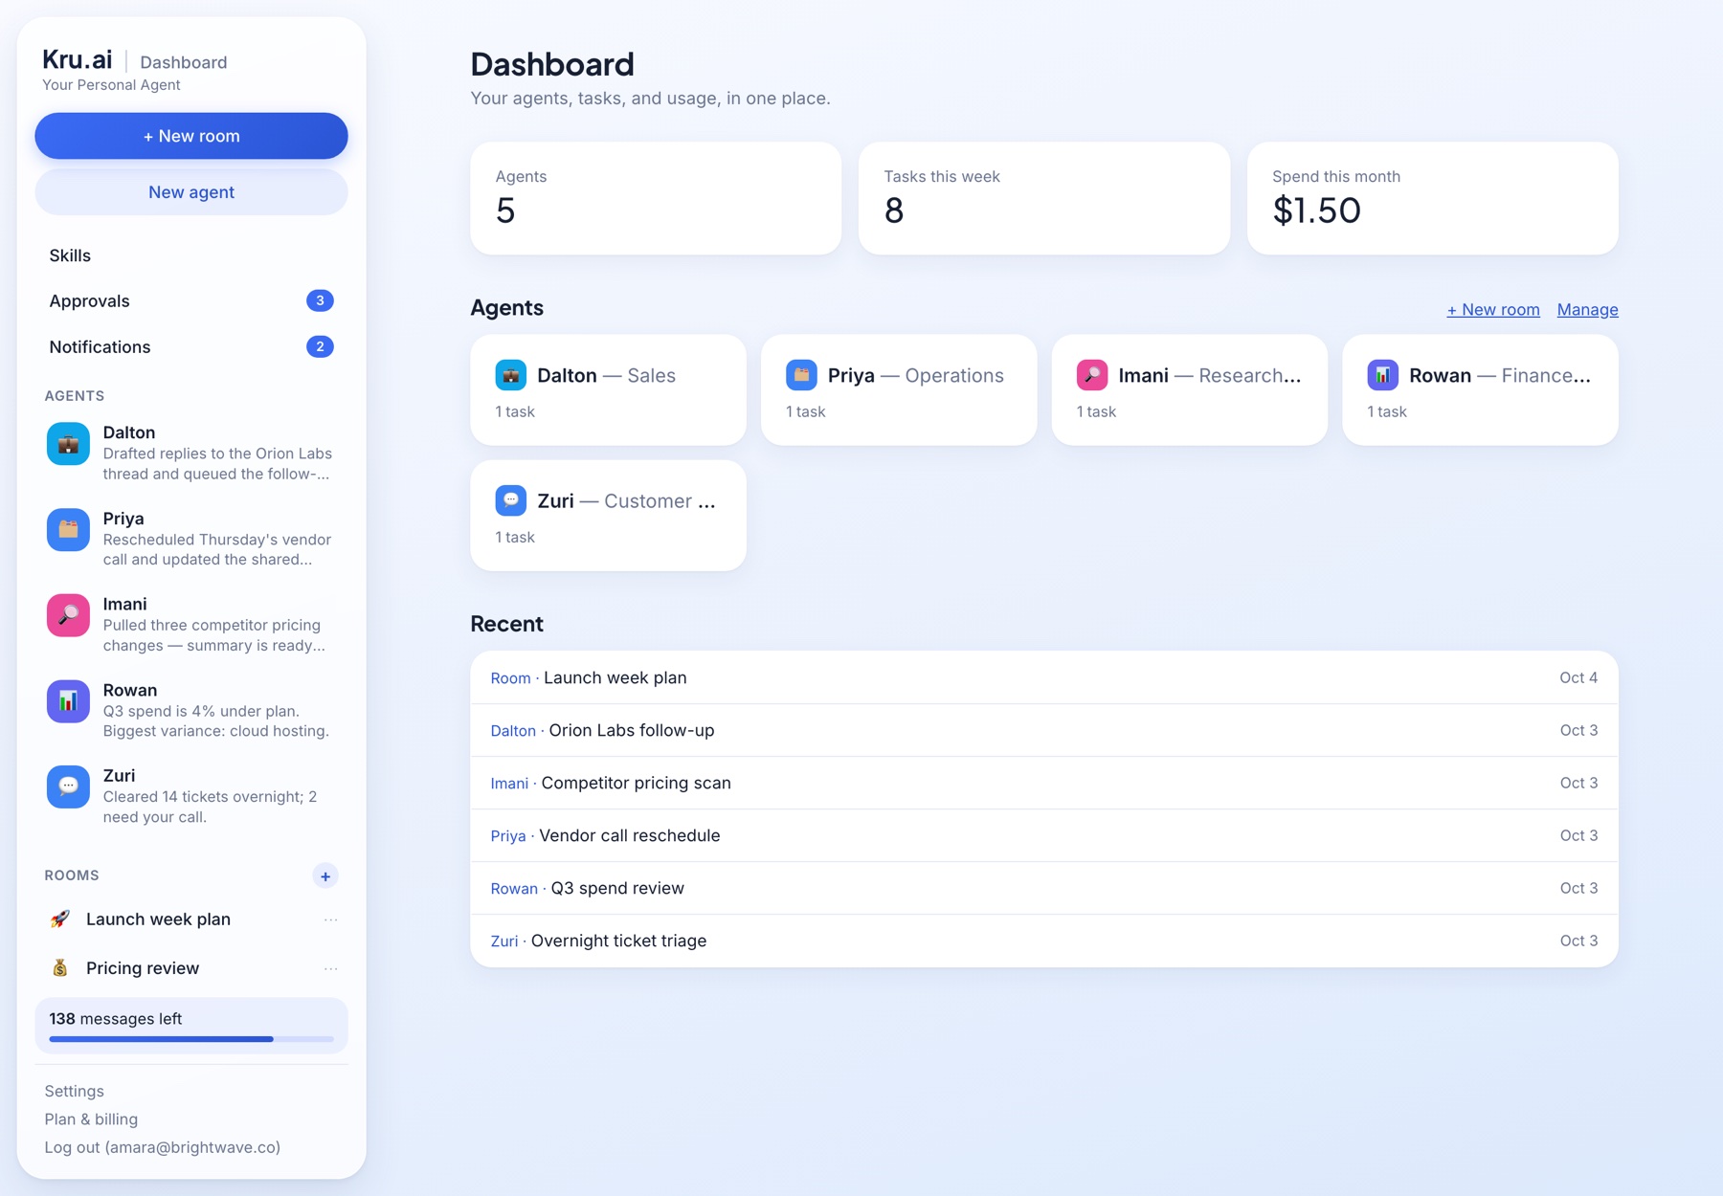1723x1196 pixels.
Task: Open Skills in the sidebar
Action: click(x=191, y=255)
